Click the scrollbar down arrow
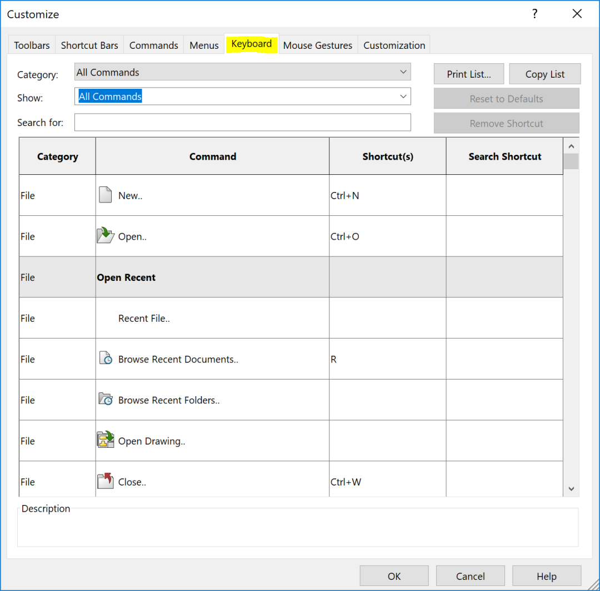 click(x=571, y=488)
